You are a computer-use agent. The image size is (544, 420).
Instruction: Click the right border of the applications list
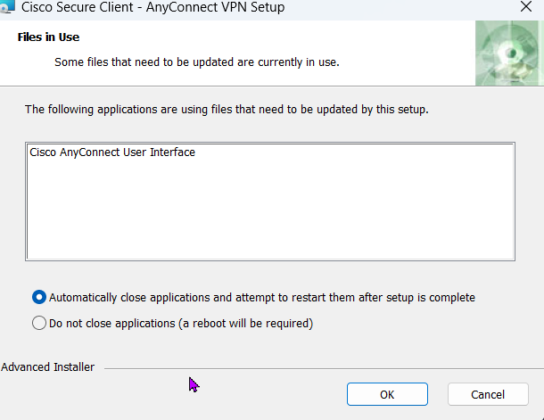click(x=515, y=201)
